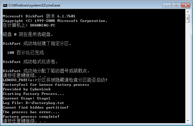Click 'The process has error....' line

tap(31, 112)
